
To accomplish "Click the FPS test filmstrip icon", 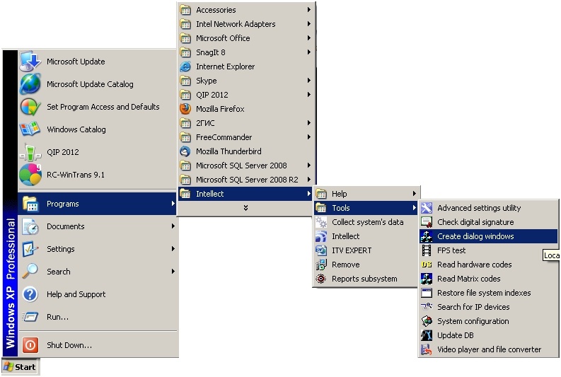I will pyautogui.click(x=427, y=250).
